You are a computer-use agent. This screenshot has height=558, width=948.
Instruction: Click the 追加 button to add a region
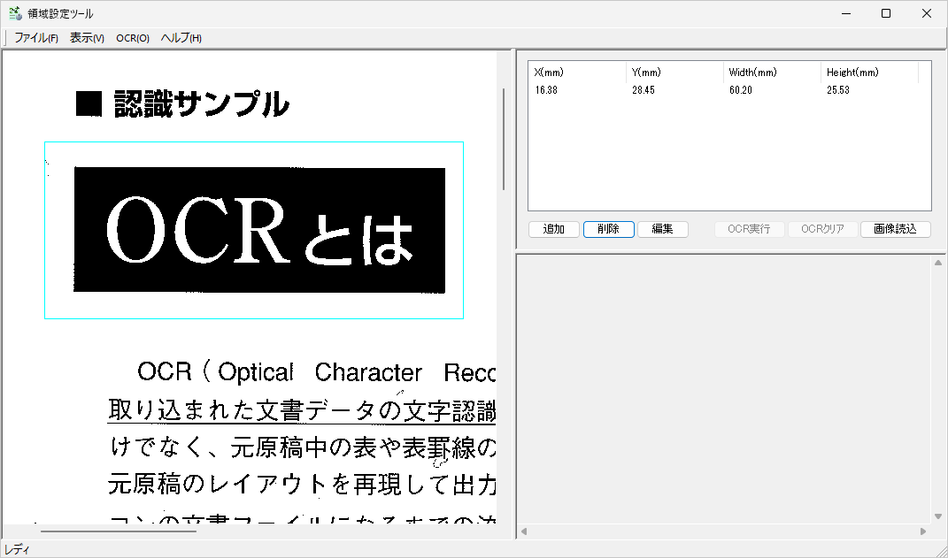point(553,229)
